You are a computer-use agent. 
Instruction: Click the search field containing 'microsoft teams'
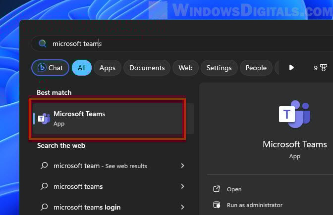click(x=182, y=43)
